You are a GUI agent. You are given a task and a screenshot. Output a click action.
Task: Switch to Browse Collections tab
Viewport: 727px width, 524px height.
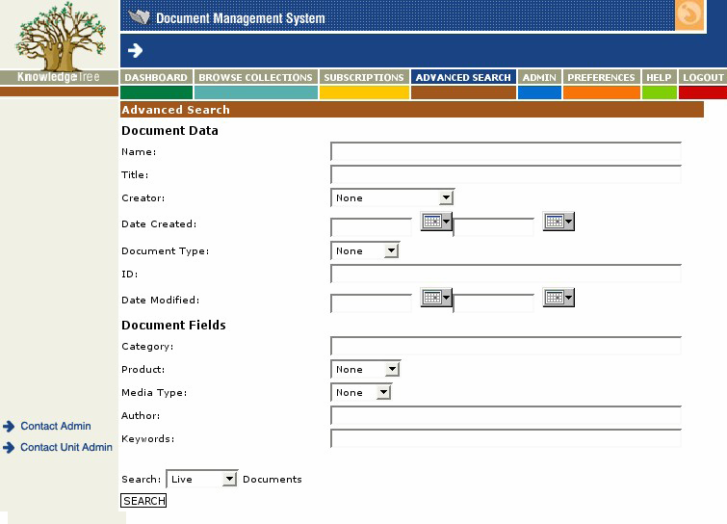pyautogui.click(x=255, y=77)
